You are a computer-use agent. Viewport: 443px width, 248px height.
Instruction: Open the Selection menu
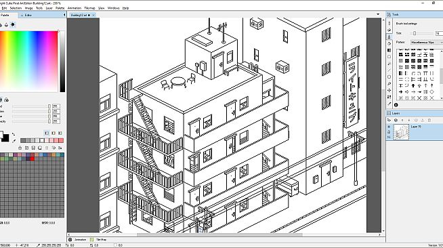(16, 8)
